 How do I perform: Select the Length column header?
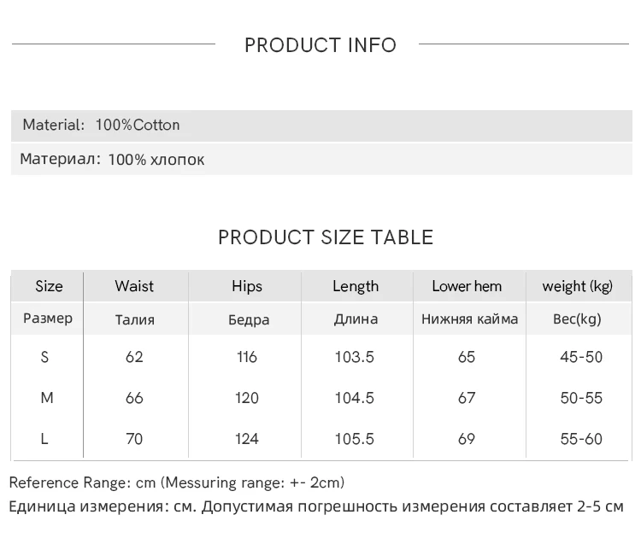[355, 286]
